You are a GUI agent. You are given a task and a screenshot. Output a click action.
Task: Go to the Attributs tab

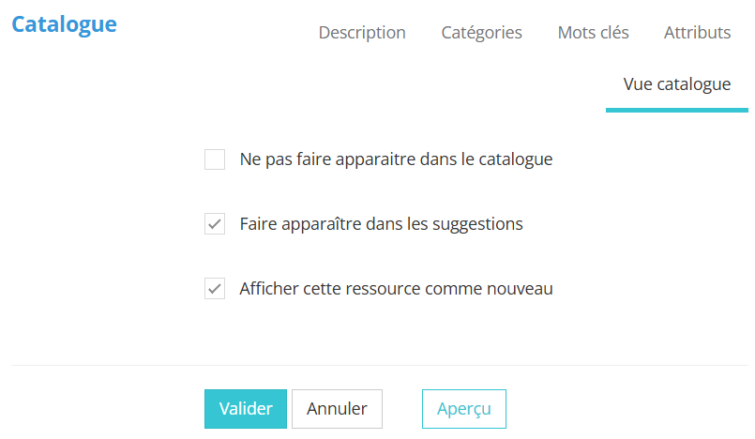(697, 33)
